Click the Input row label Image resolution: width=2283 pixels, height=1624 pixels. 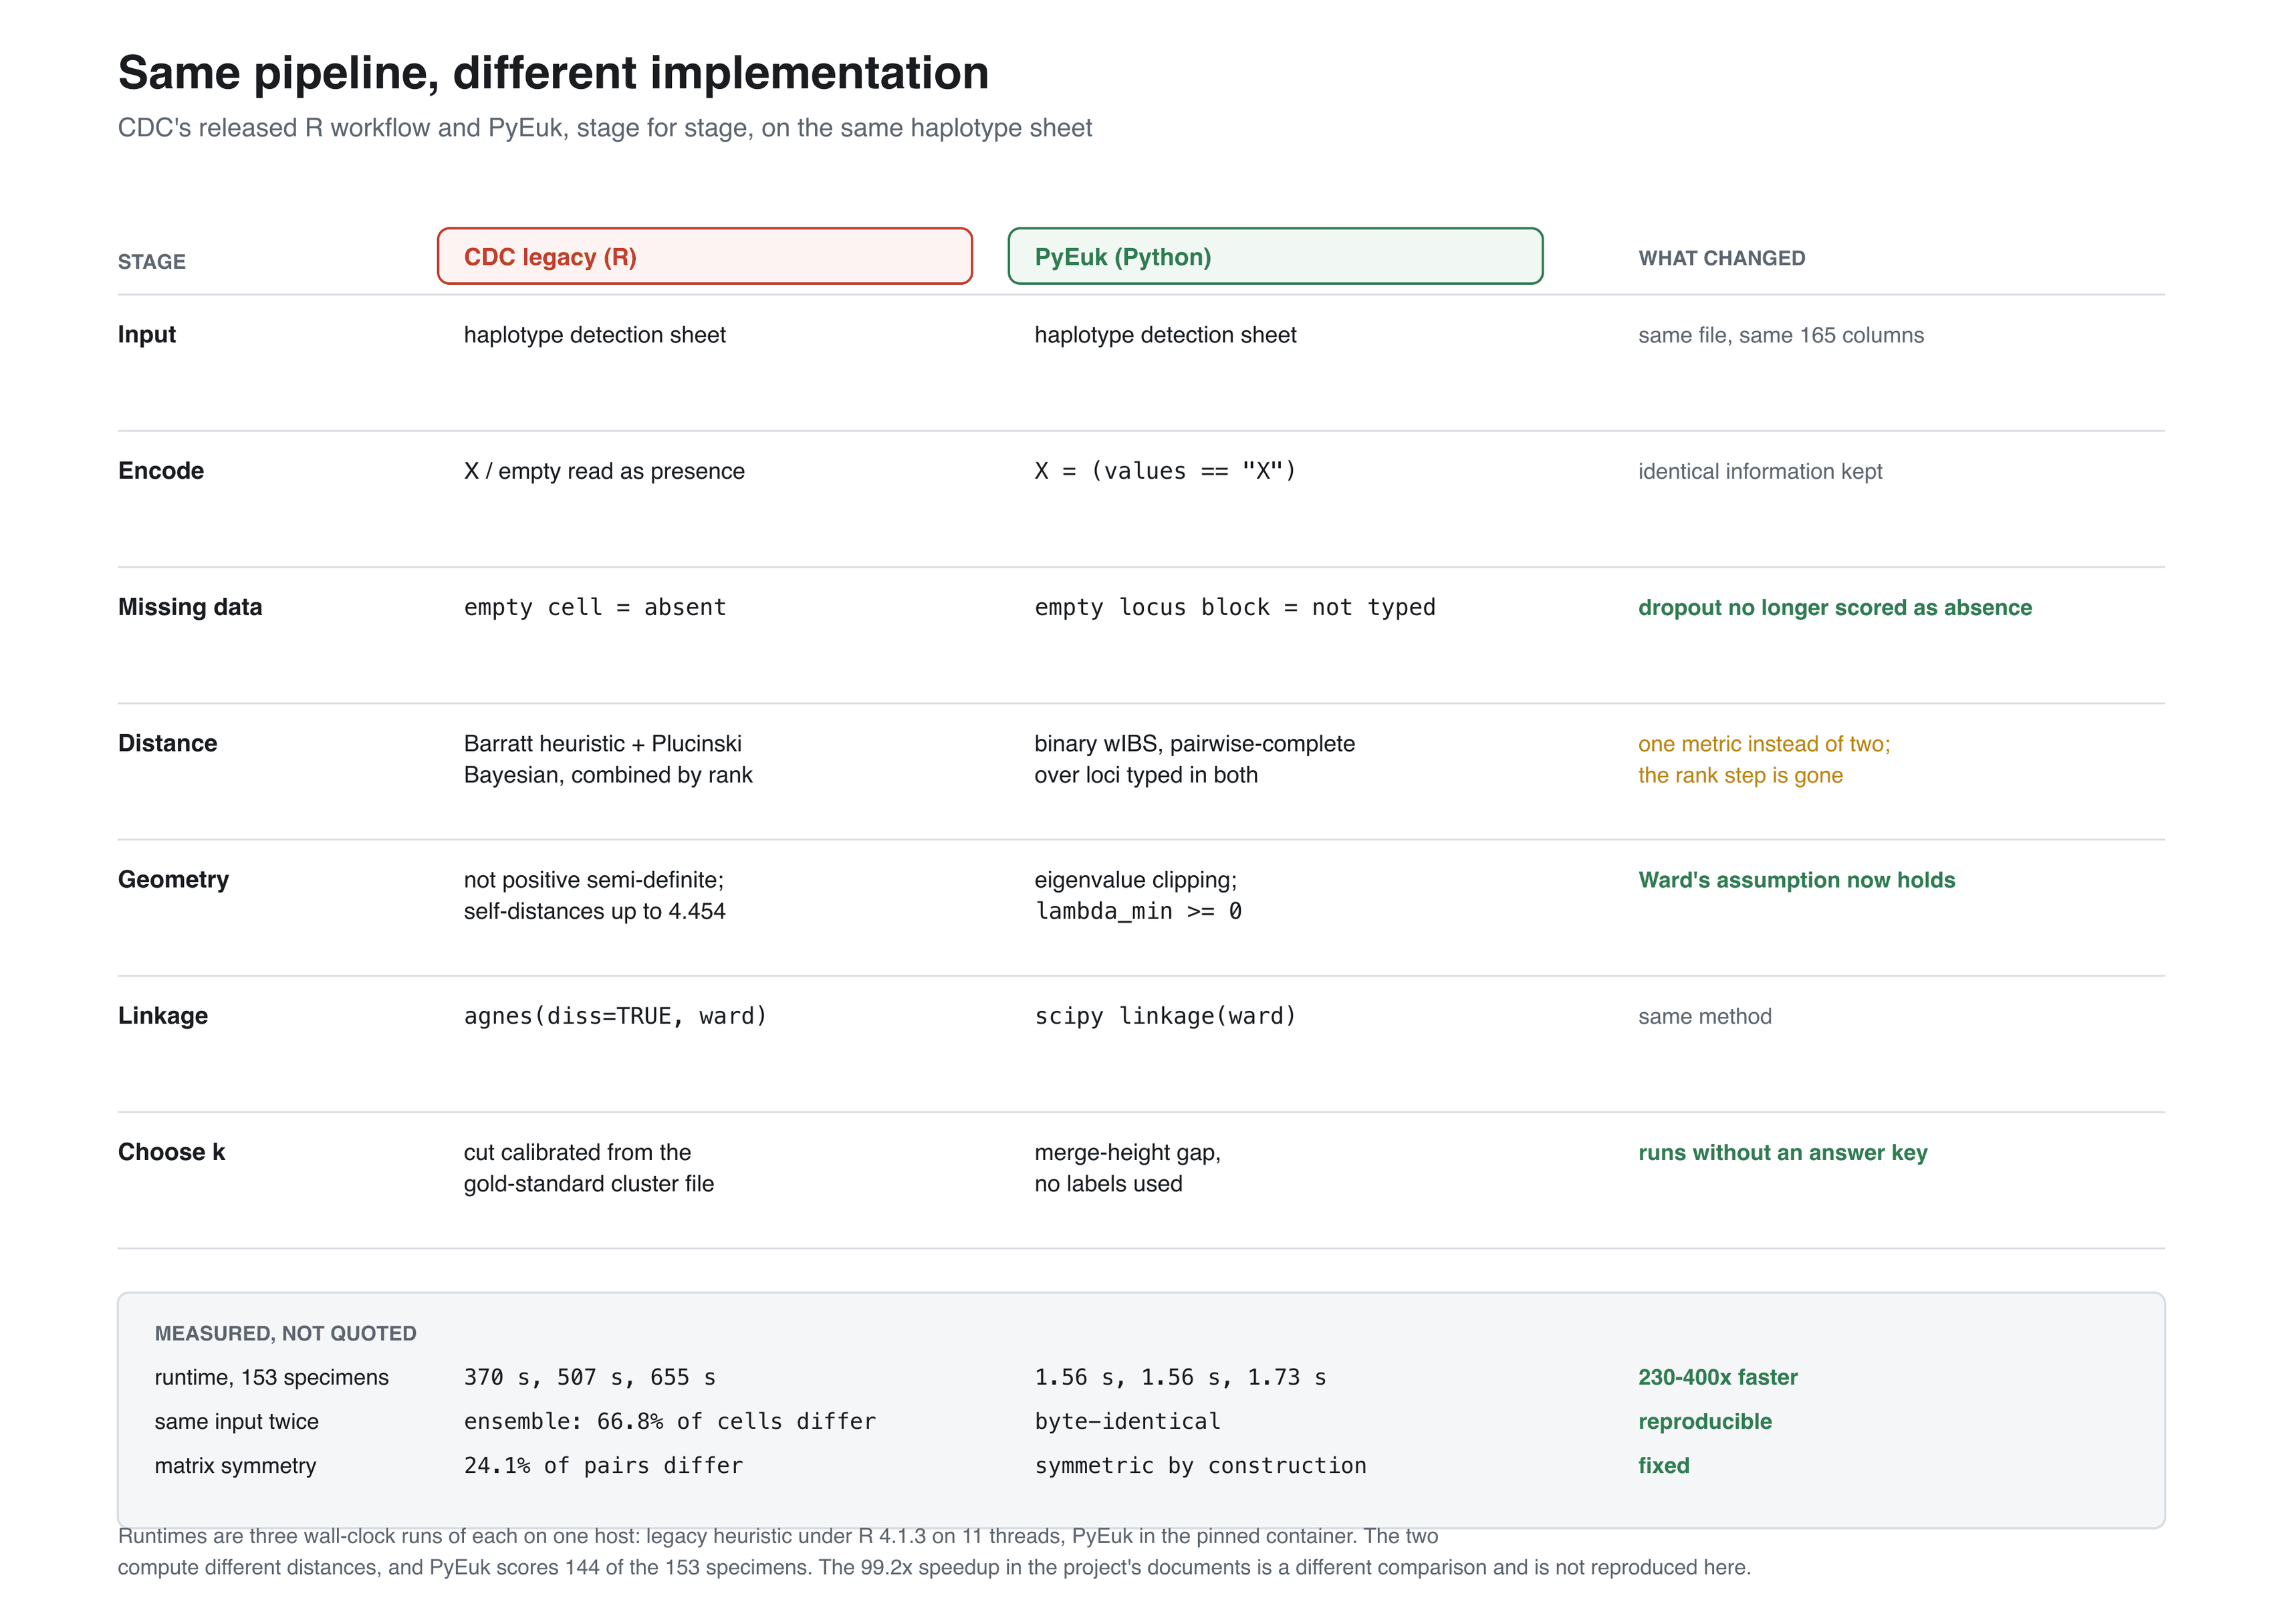[147, 334]
